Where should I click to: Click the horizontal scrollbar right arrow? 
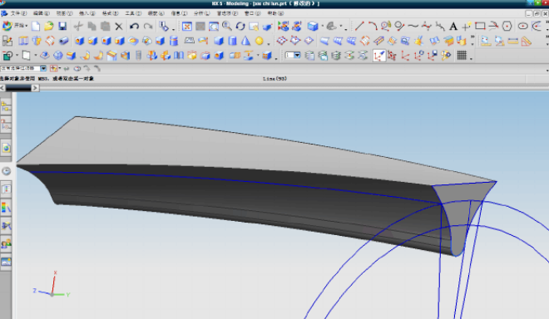click(35, 88)
